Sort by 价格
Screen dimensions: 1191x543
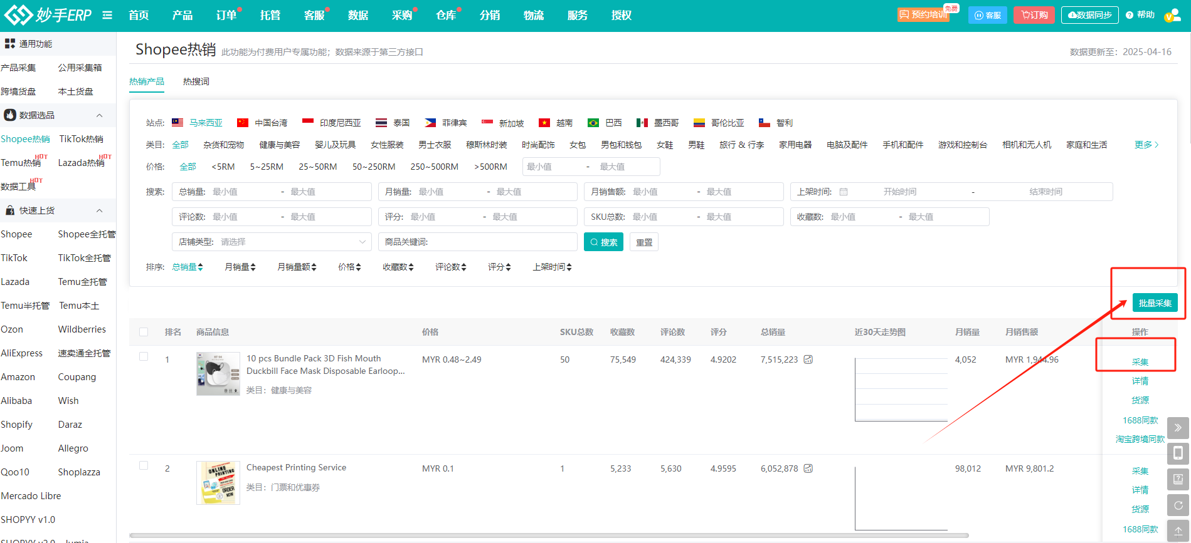pyautogui.click(x=349, y=267)
